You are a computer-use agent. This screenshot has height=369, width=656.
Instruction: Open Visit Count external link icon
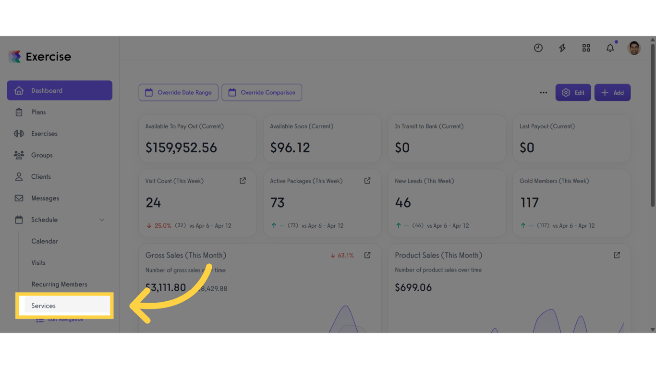[243, 181]
